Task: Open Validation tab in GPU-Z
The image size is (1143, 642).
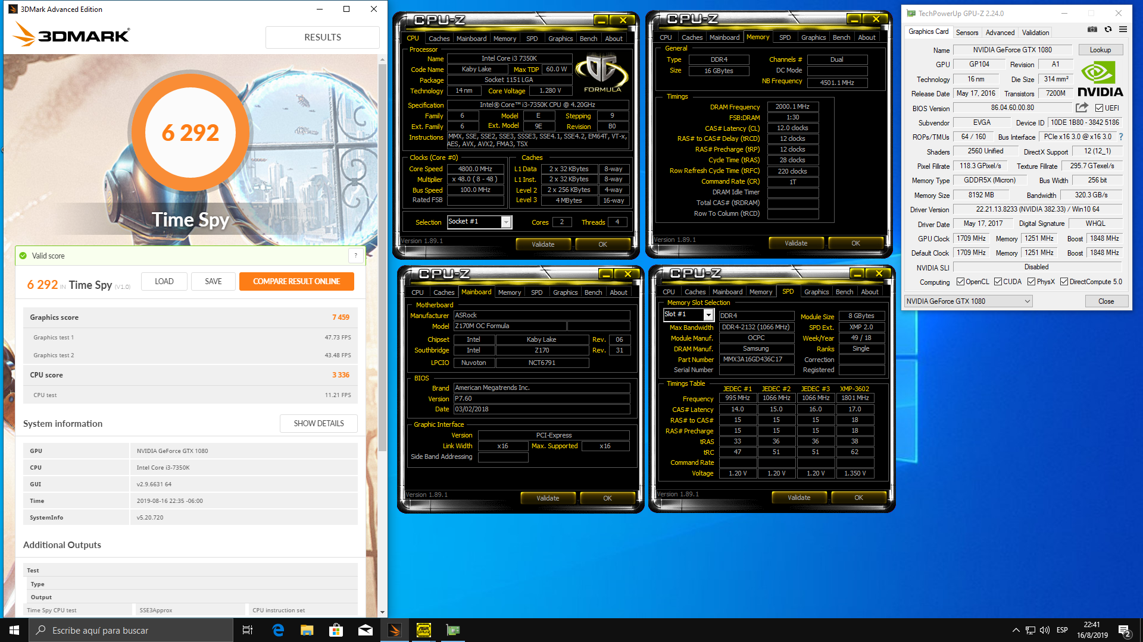Action: click(x=1035, y=33)
